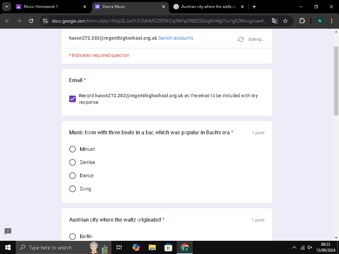The width and height of the screenshot is (339, 254).
Task: Open Microsoft Store from the taskbar
Action: 168,247
